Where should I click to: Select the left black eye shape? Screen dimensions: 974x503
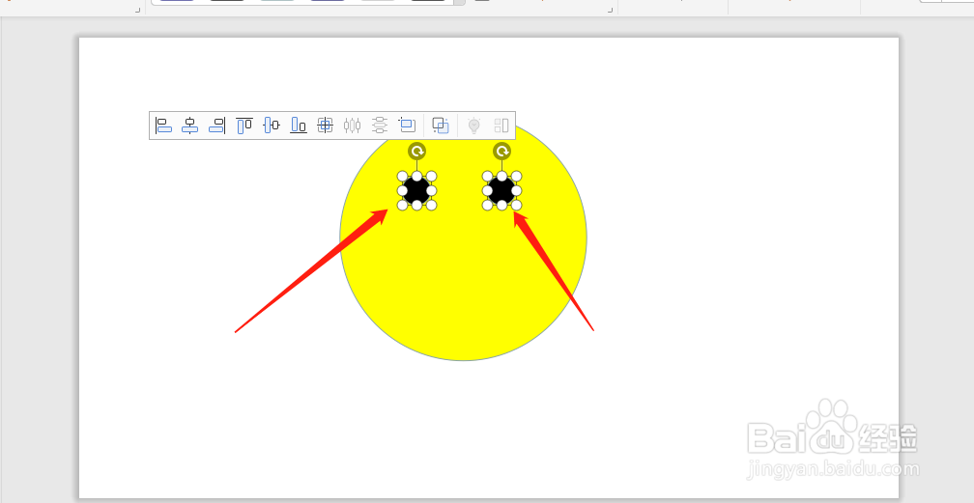coord(416,190)
